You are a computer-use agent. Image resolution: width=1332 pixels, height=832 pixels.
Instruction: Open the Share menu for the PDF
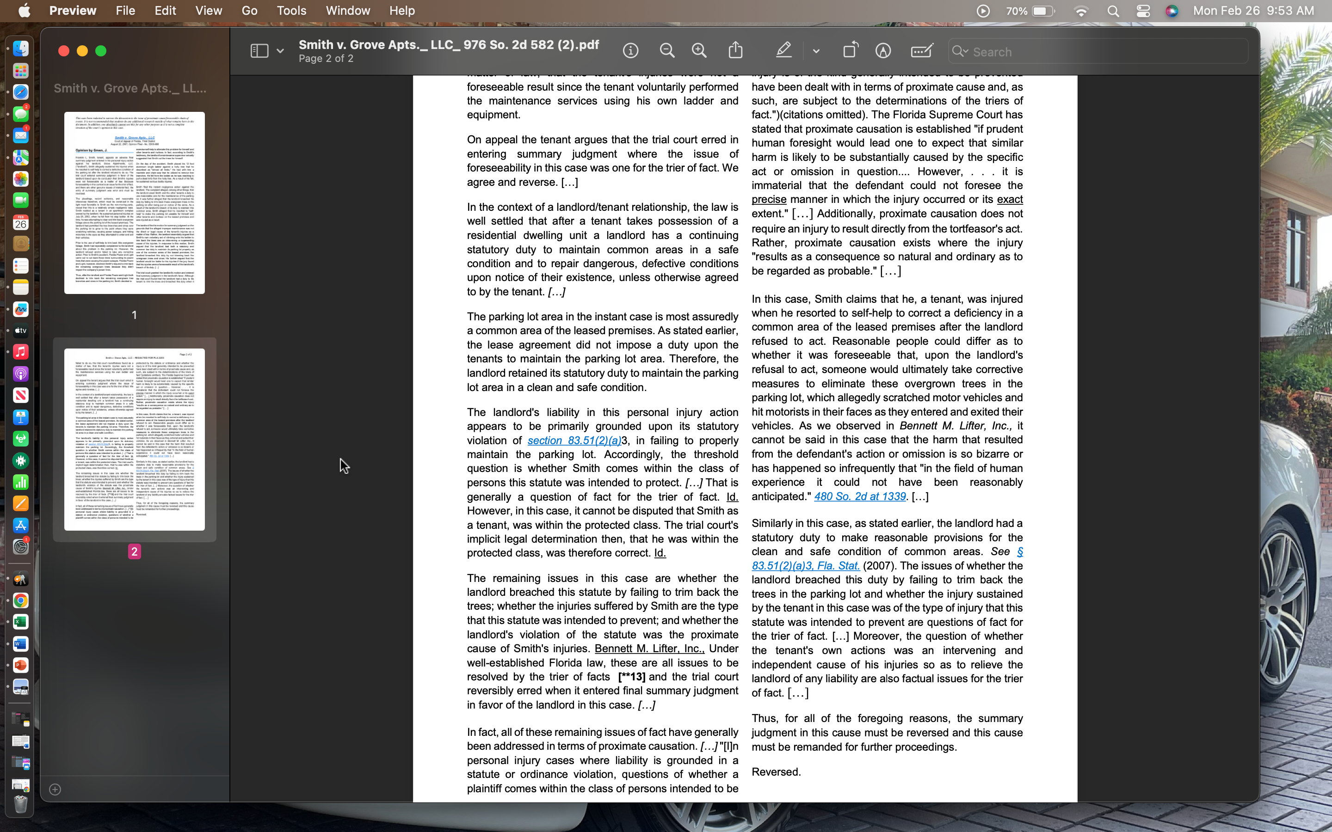[736, 50]
